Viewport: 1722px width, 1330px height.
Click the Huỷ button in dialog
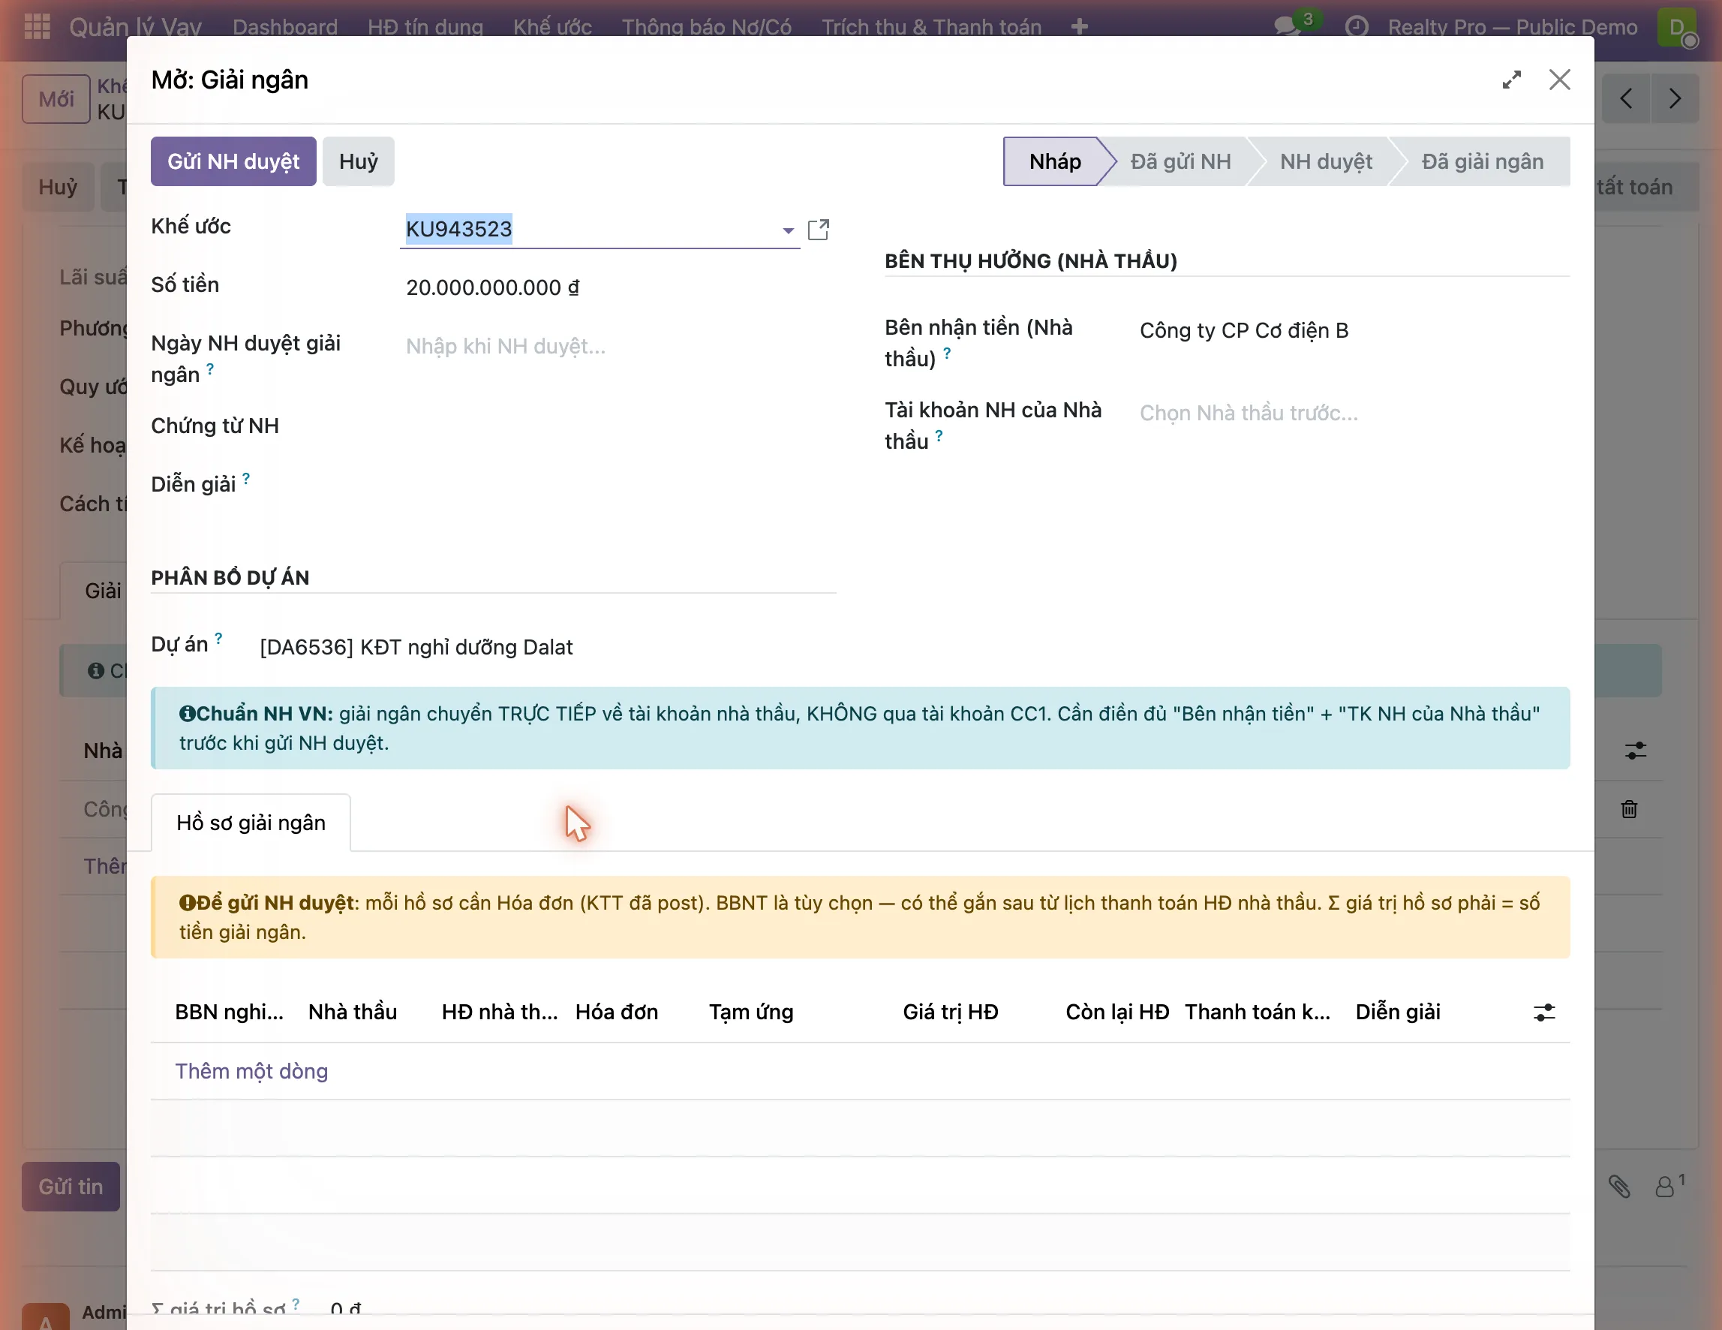pyautogui.click(x=359, y=161)
